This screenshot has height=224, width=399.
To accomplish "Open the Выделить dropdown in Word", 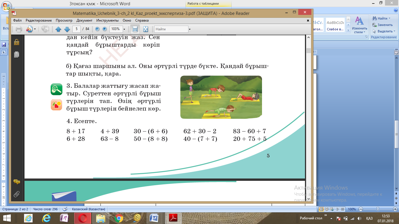I will click(x=384, y=31).
